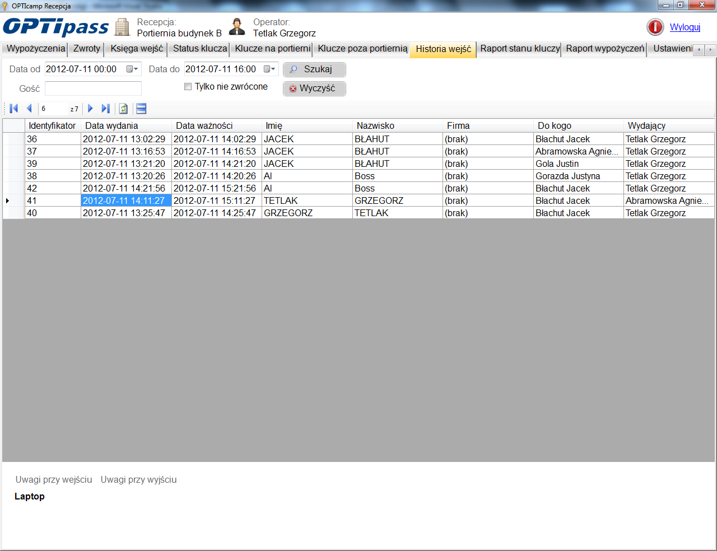The width and height of the screenshot is (717, 551).
Task: Open Raport stanu kluczy tab
Action: point(520,49)
